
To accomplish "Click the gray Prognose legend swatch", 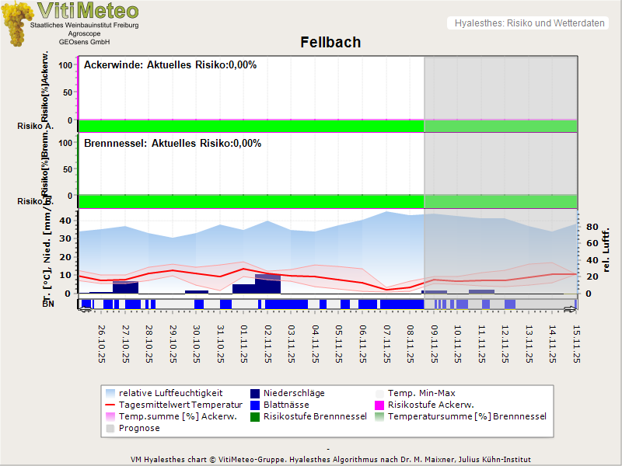I will (110, 428).
